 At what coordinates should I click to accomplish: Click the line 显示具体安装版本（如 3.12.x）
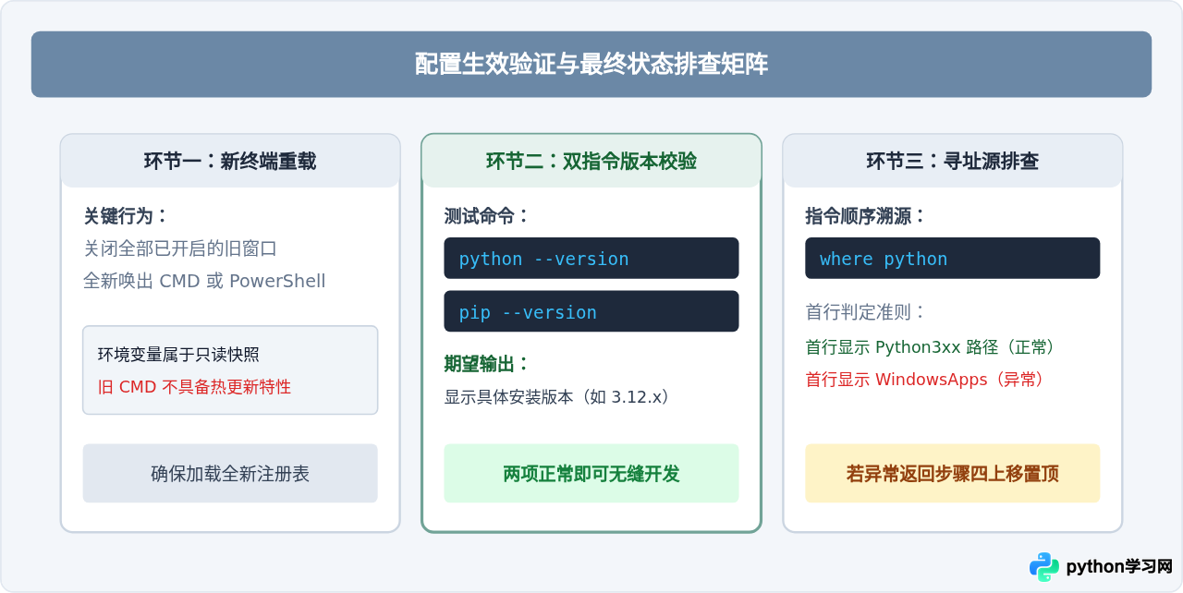tap(557, 397)
